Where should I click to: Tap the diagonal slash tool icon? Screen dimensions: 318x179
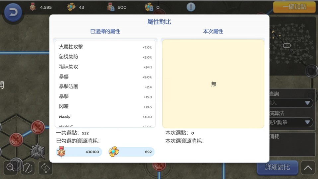28,168
